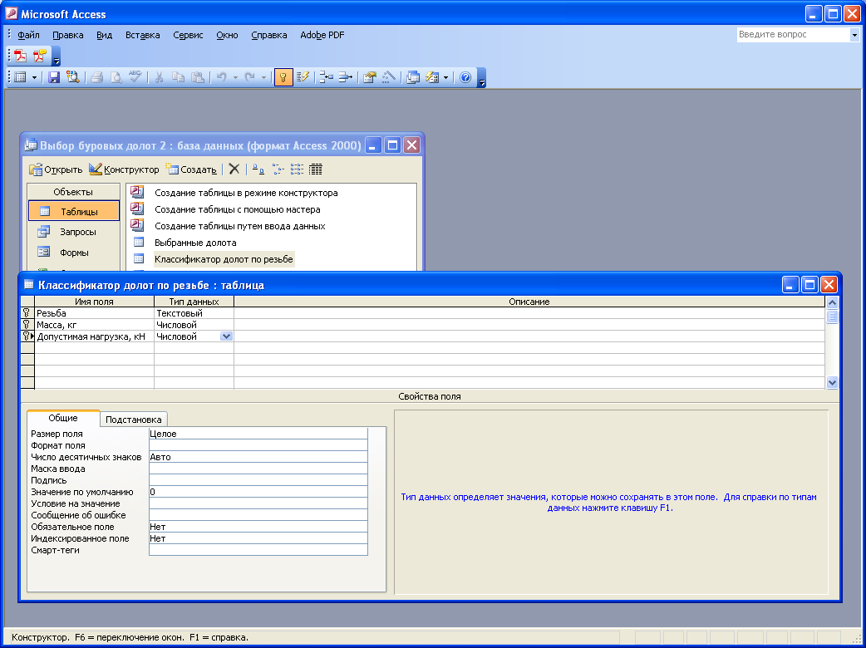Click scroll-down arrow of the field grid
The height and width of the screenshot is (648, 866).
832,382
